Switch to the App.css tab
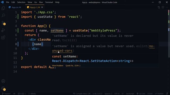Viewport: 170px width, 95px height. [15, 7]
